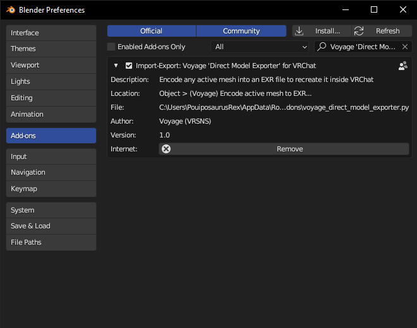Click the Location text Object > (Voyage)
The height and width of the screenshot is (328, 417).
tap(236, 93)
